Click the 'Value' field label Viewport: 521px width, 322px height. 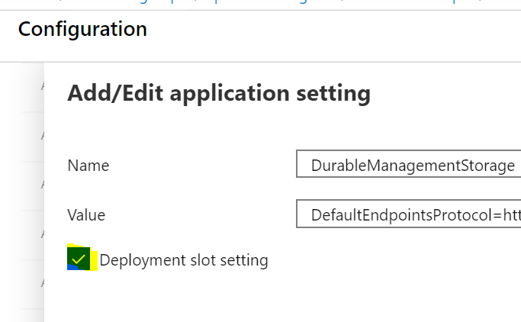click(86, 214)
